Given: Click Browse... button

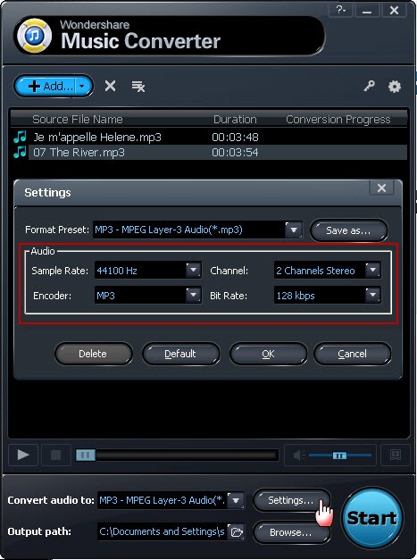Looking at the screenshot, I should pos(291,532).
